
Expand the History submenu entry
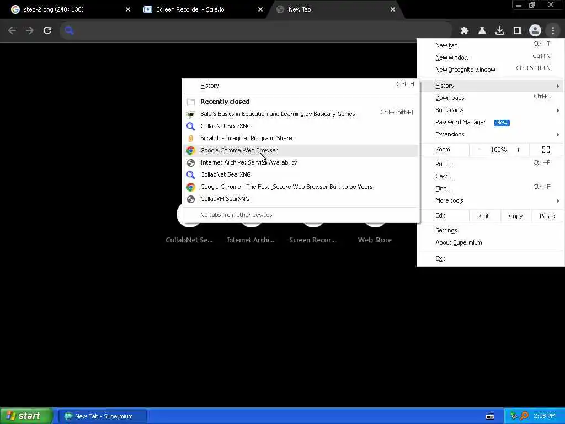click(491, 86)
